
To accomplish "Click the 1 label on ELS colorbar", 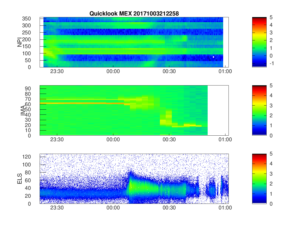I will [271, 194].
